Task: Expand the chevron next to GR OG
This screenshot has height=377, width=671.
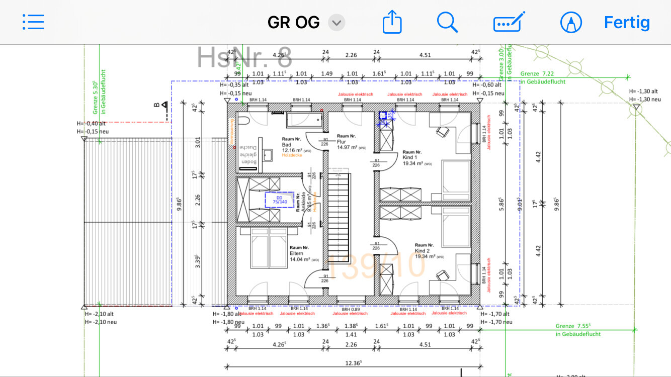Action: tap(336, 23)
